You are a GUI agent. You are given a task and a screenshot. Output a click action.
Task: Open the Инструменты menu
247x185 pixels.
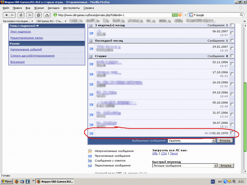tap(71, 8)
